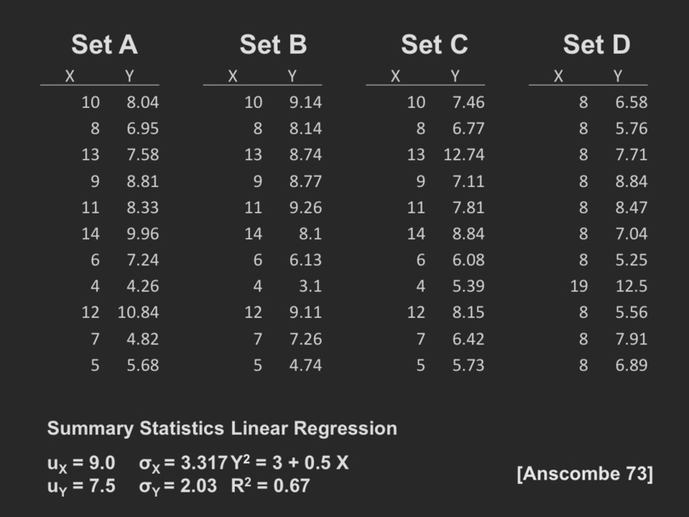
Task: Select the Y value 12.5 in Set D
Action: 631,286
